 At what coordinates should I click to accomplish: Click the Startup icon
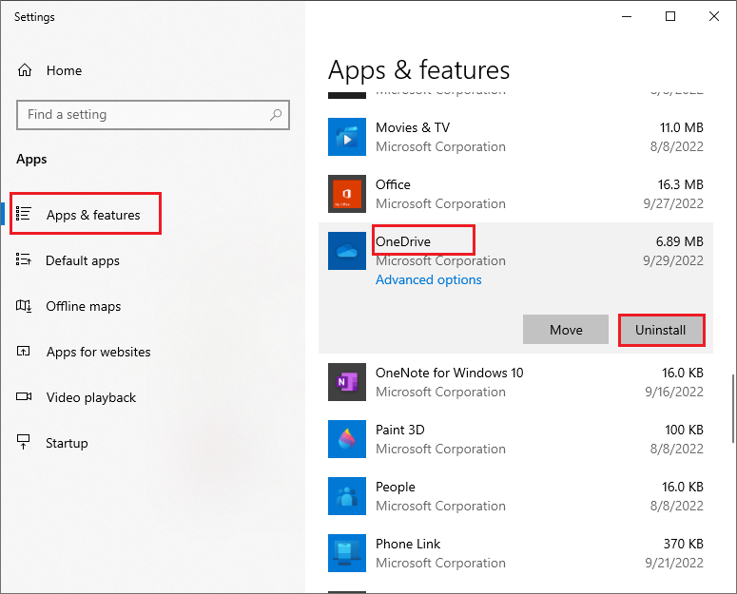[x=23, y=441]
